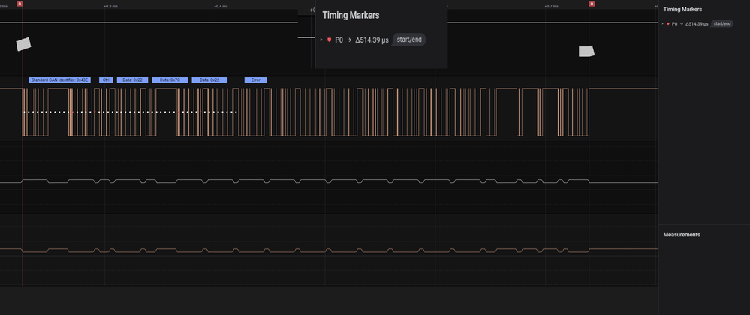
Task: Expand the P0 marker pair in the popup
Action: coord(321,40)
